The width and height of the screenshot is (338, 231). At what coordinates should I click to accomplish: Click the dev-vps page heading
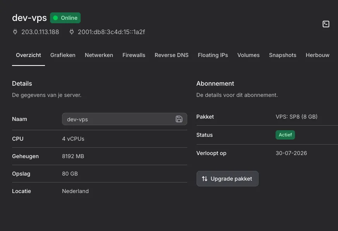pyautogui.click(x=29, y=18)
